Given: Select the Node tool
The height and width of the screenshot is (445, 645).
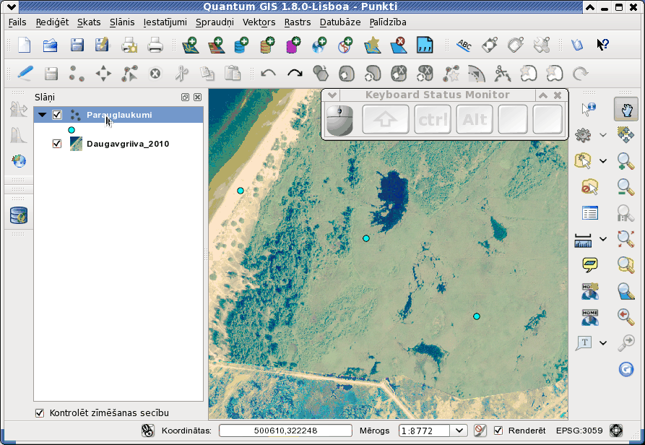Looking at the screenshot, I should click(129, 74).
